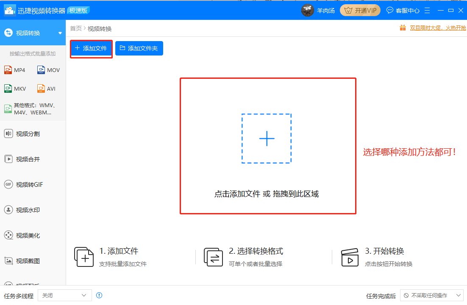The image size is (467, 305).
Task: Open the user avatar profile picture
Action: click(x=307, y=11)
